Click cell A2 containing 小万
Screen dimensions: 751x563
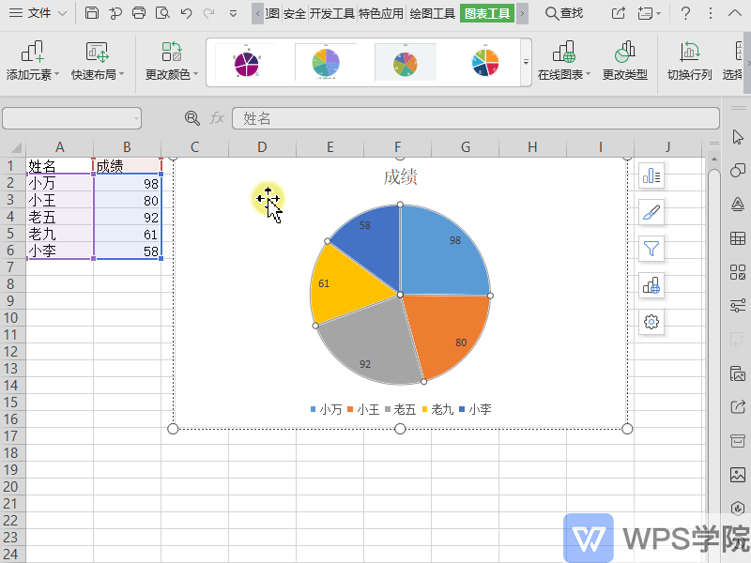pyautogui.click(x=59, y=183)
